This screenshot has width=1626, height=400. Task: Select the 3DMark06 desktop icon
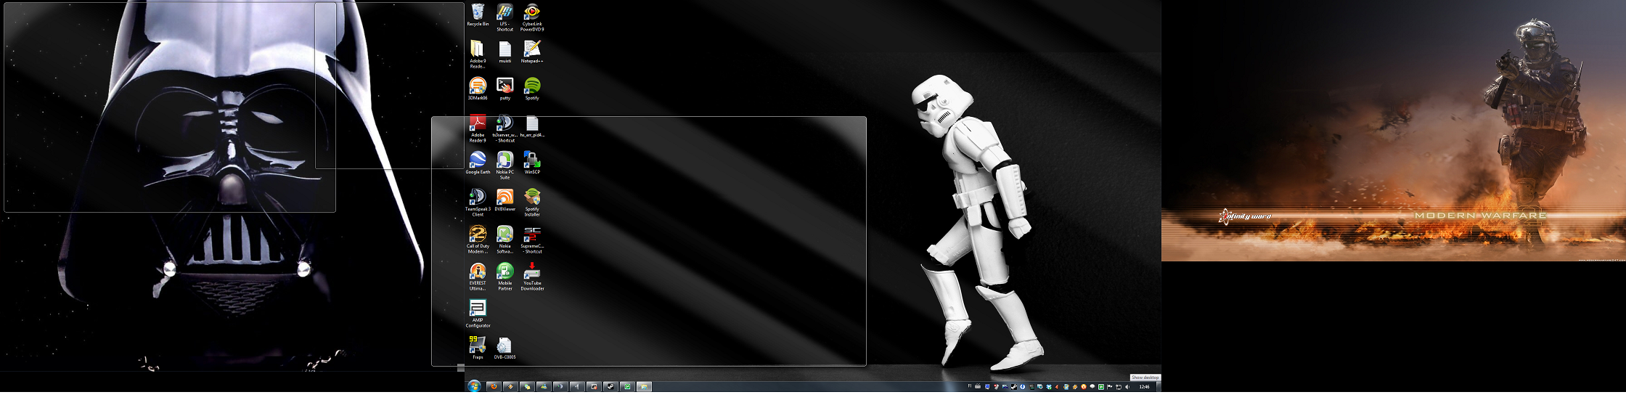click(477, 86)
